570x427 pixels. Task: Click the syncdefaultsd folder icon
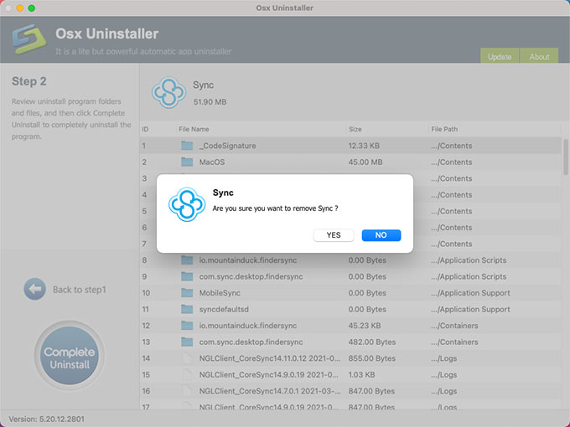(x=187, y=309)
